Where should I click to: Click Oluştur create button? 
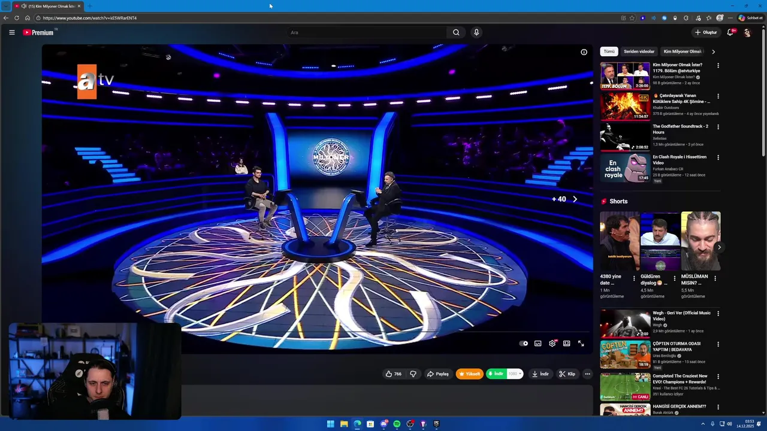click(x=706, y=32)
